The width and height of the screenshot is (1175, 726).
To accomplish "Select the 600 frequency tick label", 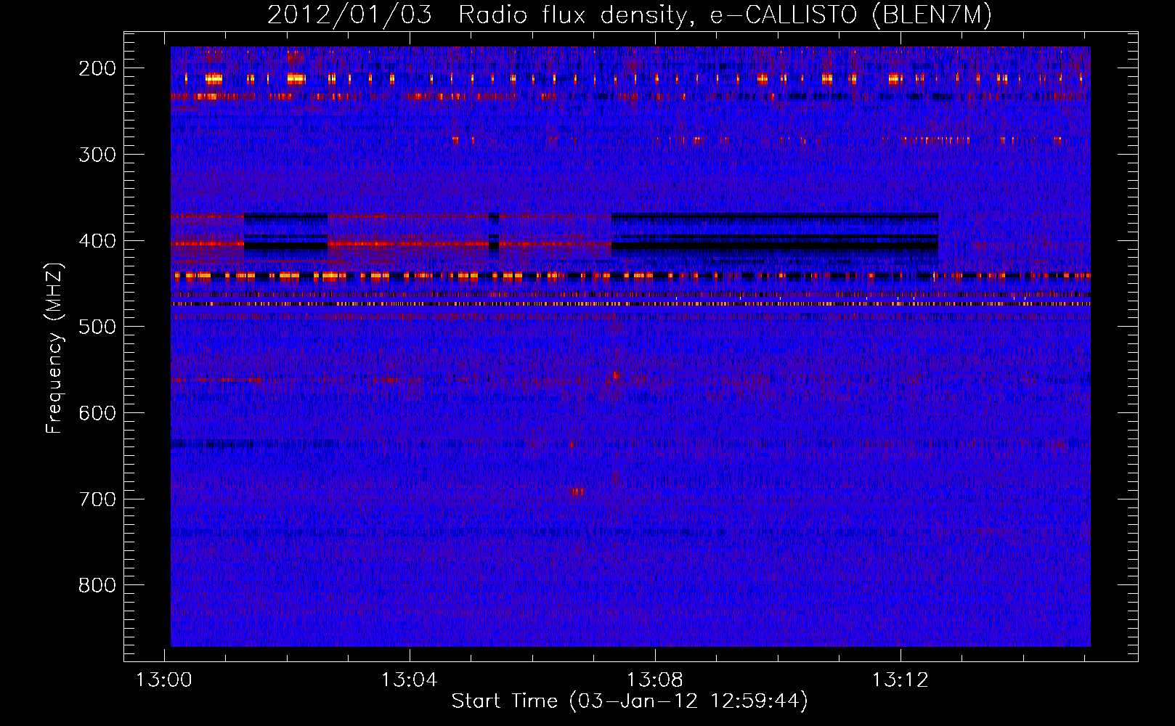I will (x=97, y=413).
